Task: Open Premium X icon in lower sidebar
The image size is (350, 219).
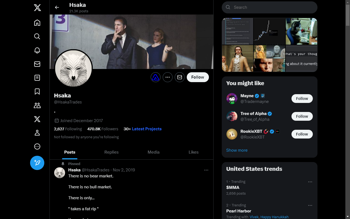Action: (37, 119)
